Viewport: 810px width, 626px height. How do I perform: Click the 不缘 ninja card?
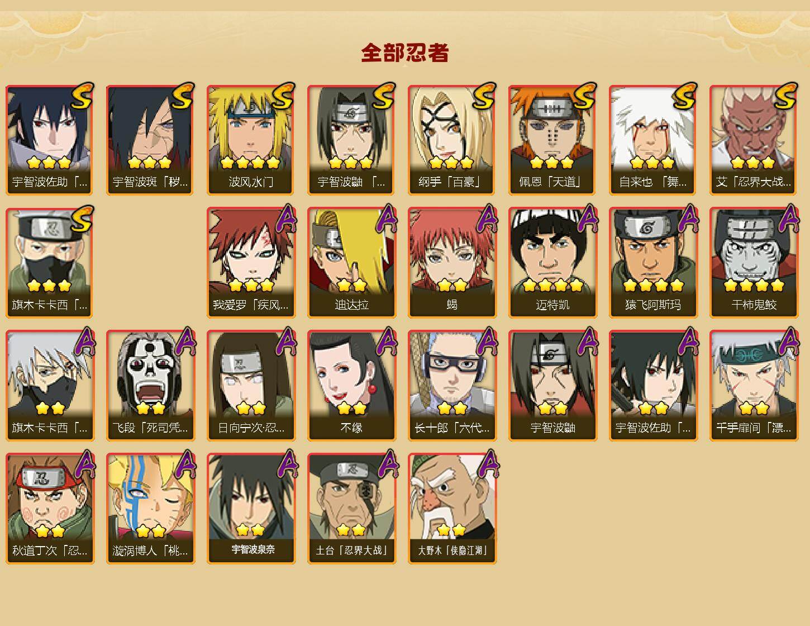[x=351, y=386]
